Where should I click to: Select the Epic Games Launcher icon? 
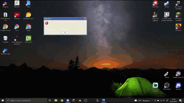[178, 5]
